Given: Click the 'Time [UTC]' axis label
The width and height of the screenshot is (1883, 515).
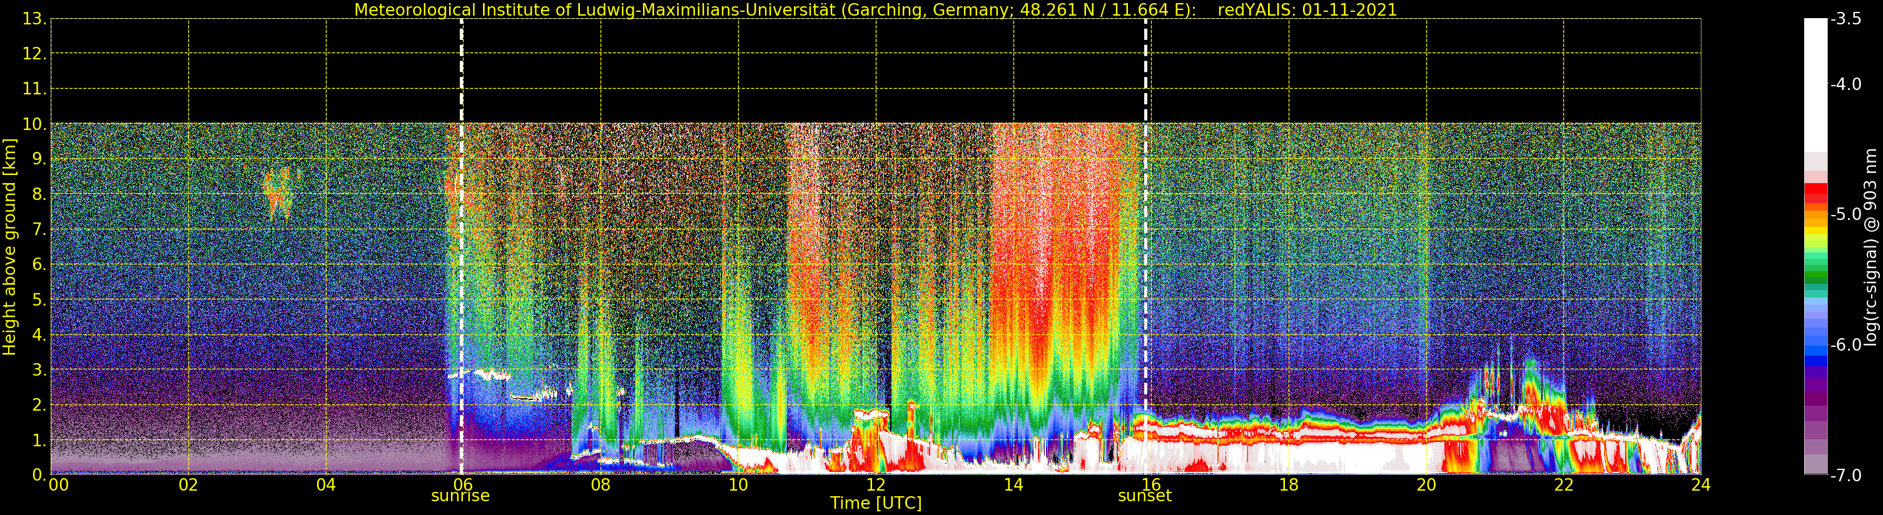Looking at the screenshot, I should pos(876,503).
